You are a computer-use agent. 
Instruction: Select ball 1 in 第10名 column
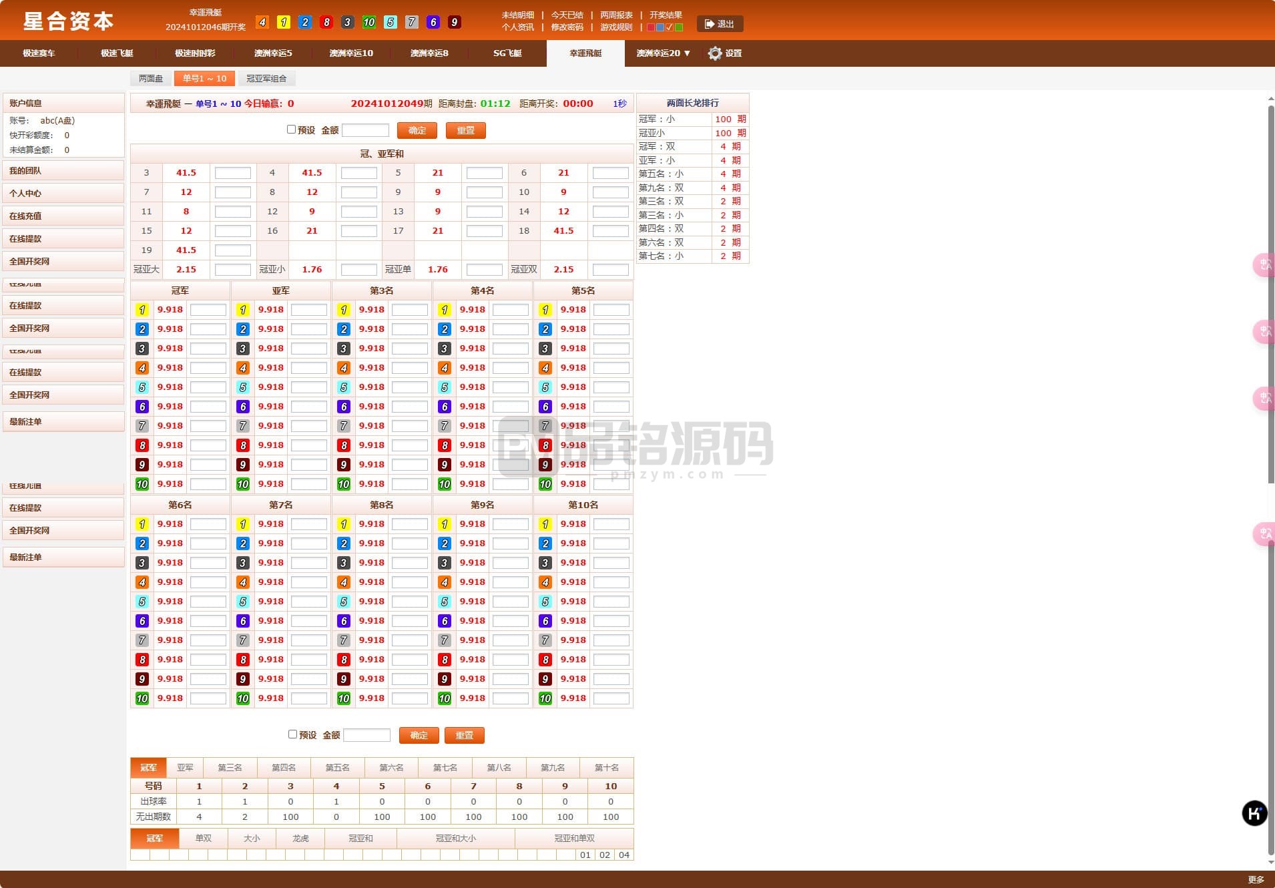[x=545, y=524]
